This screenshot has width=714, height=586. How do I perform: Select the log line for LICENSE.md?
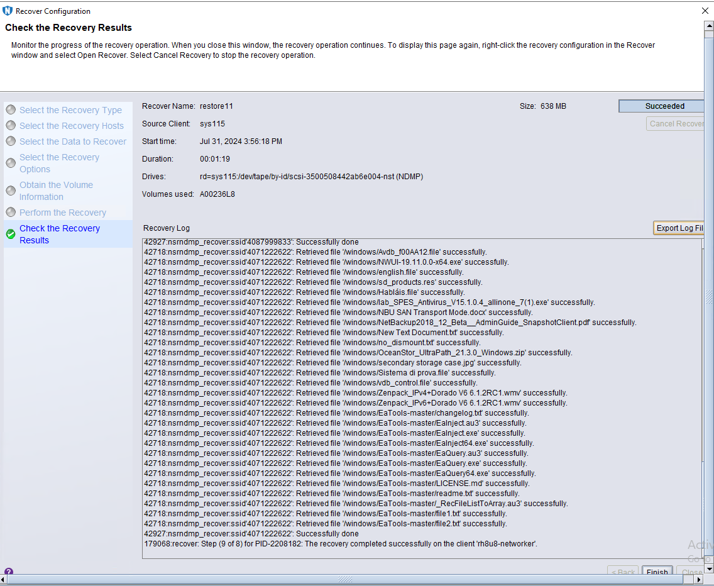(x=337, y=482)
